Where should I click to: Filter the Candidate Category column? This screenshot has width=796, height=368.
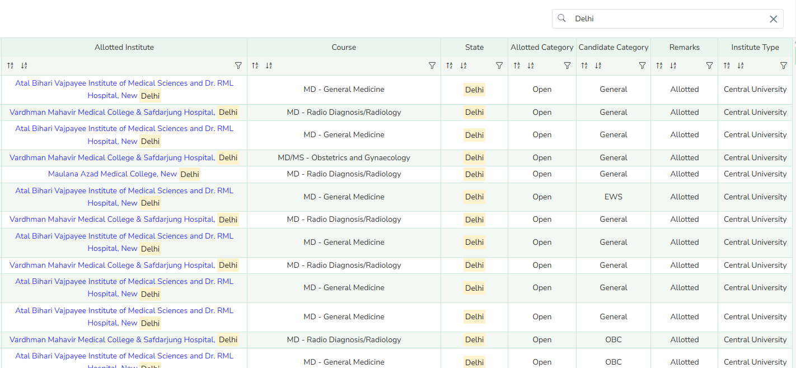point(642,66)
